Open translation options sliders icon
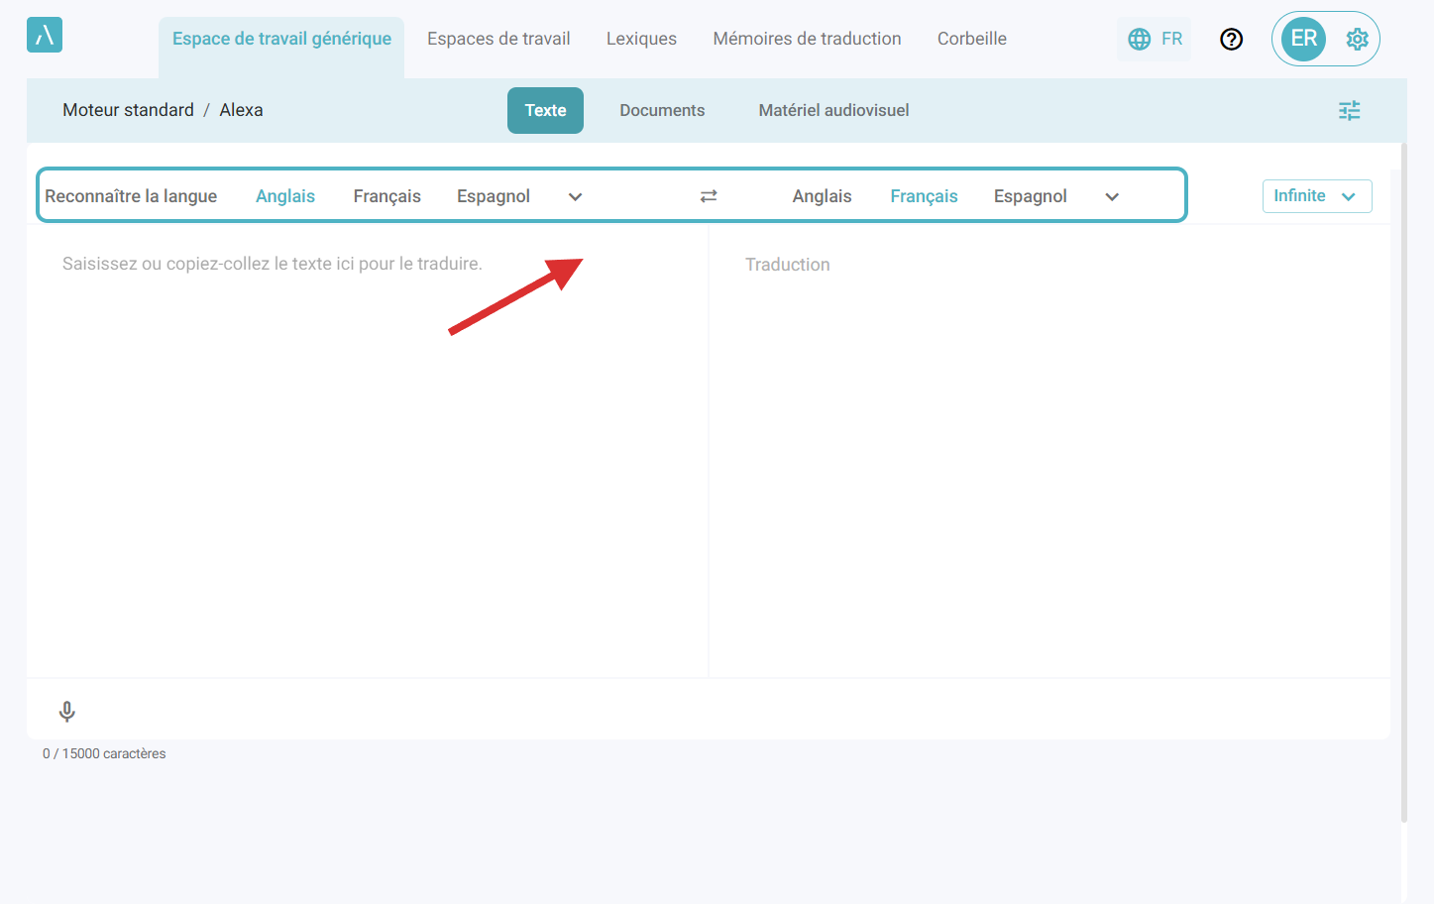The height and width of the screenshot is (904, 1434). [1349, 110]
